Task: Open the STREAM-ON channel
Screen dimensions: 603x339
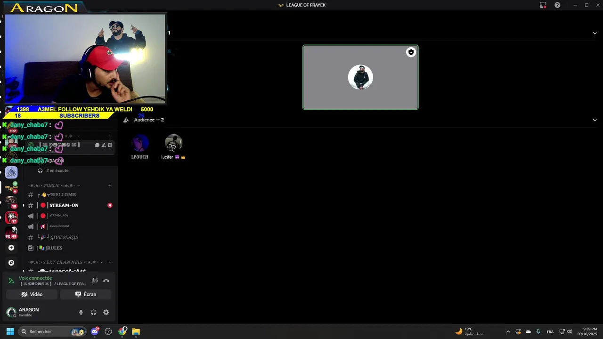Action: (x=68, y=205)
